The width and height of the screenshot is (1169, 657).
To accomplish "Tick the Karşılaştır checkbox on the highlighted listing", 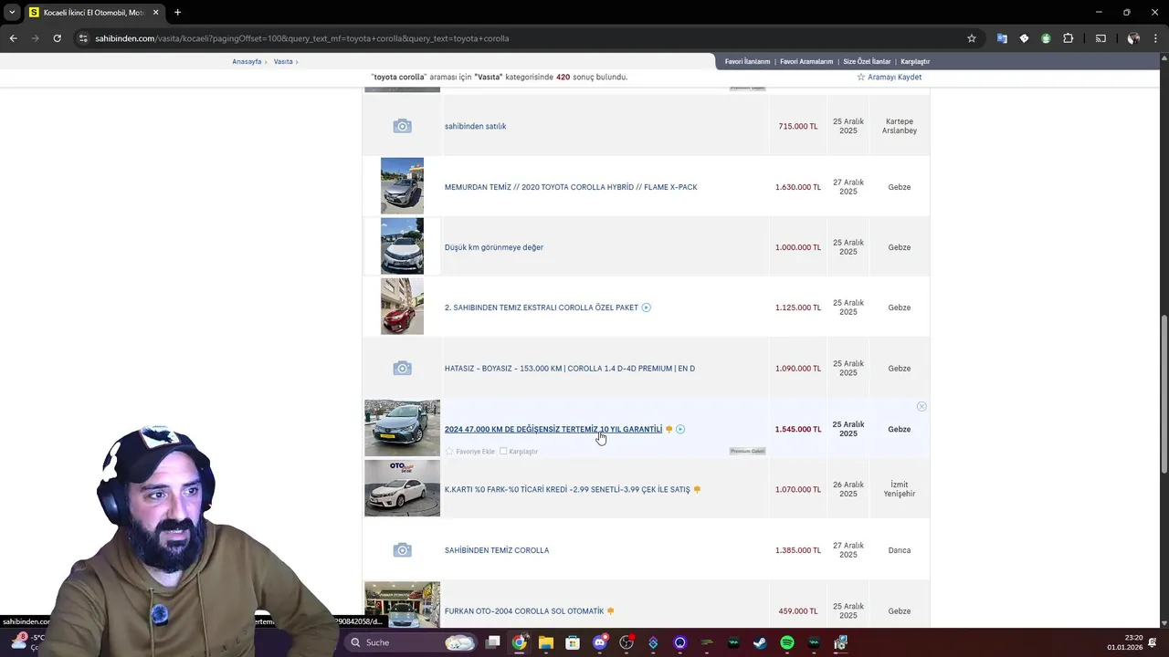I will pos(503,451).
